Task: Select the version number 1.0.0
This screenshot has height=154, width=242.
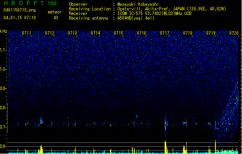Action: click(x=52, y=3)
